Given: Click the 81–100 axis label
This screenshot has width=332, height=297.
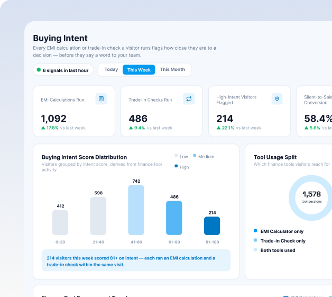Looking at the screenshot, I should tap(213, 242).
